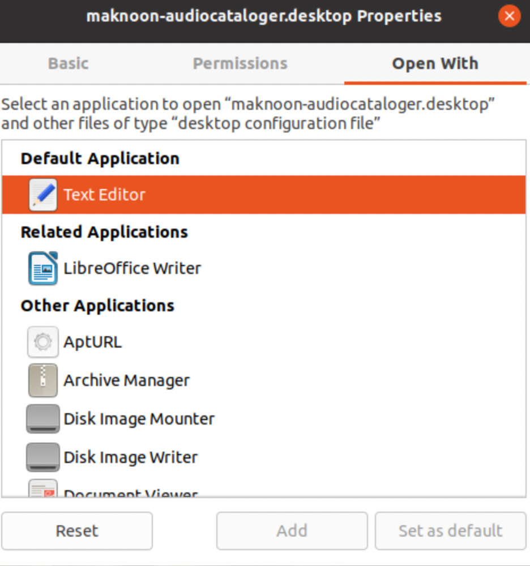Click the Text Editor pencil icon
Screen dimensions: 530x566
coord(43,195)
